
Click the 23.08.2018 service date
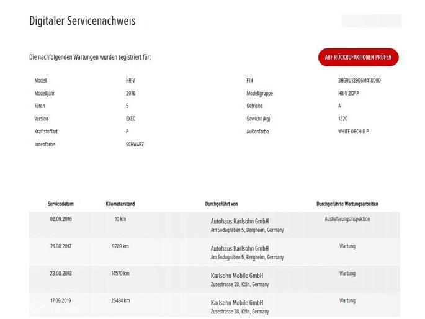click(x=61, y=273)
